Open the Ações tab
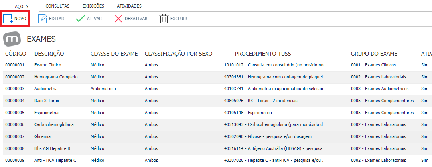The image size is (432, 167). [x=21, y=6]
